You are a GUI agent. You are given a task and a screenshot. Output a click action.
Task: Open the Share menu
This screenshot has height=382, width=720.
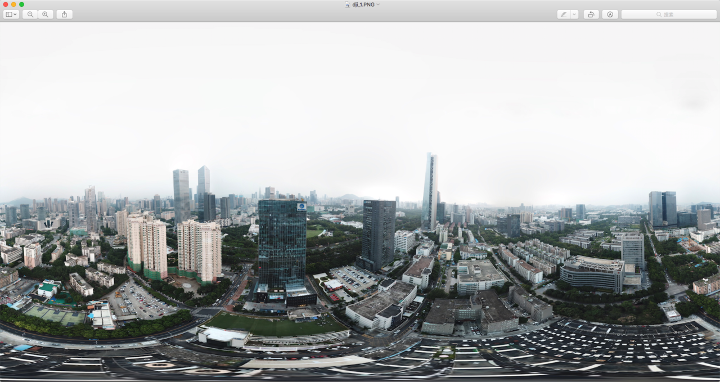tap(64, 14)
